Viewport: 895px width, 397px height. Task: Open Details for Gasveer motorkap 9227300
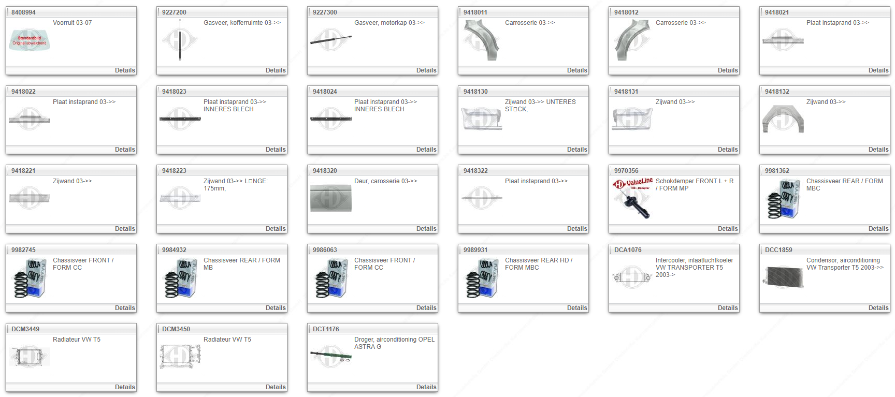pos(426,70)
